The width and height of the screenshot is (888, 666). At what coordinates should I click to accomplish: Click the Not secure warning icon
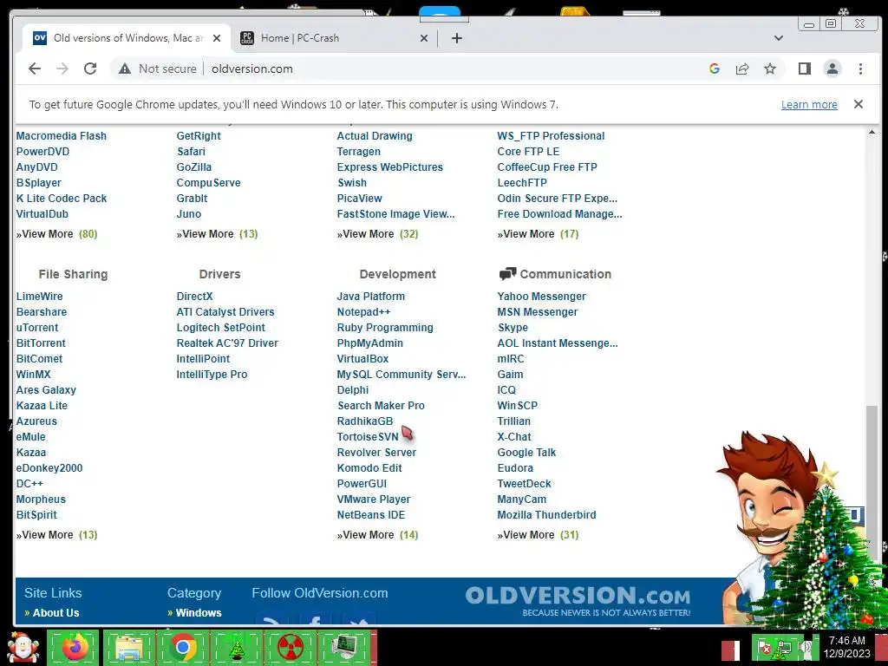coord(125,69)
